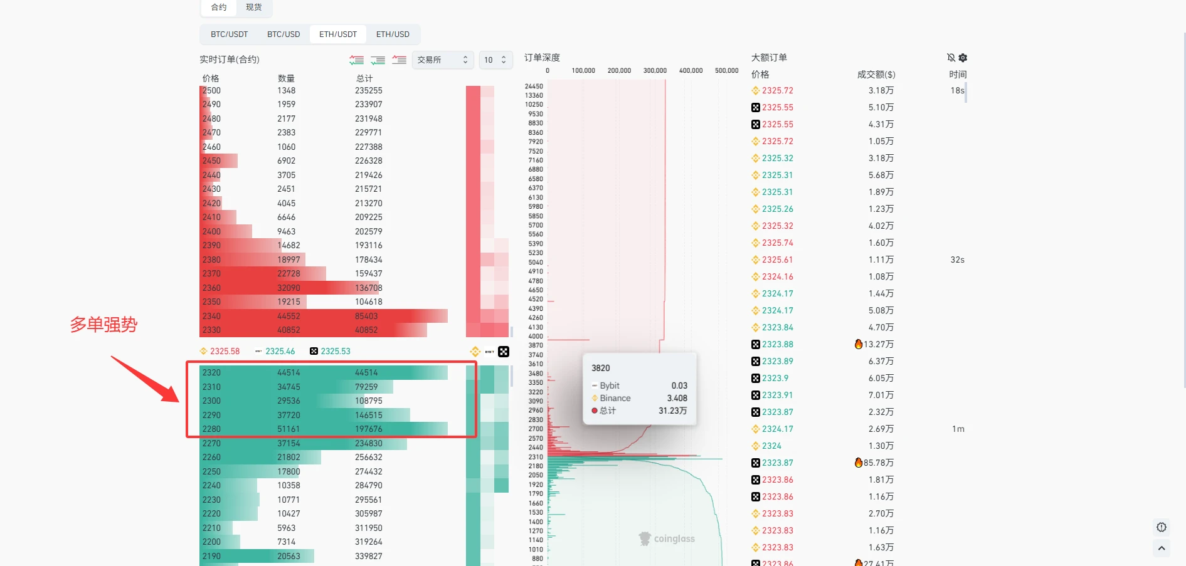Select the ETH/USDT pair tab

point(338,34)
